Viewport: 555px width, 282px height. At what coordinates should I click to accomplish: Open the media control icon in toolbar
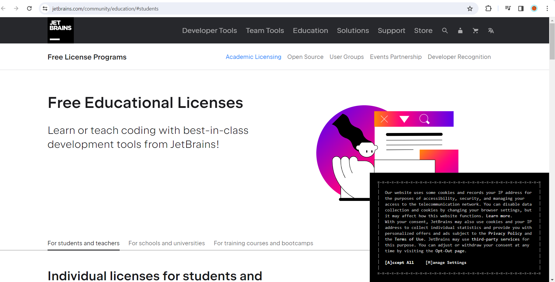508,8
